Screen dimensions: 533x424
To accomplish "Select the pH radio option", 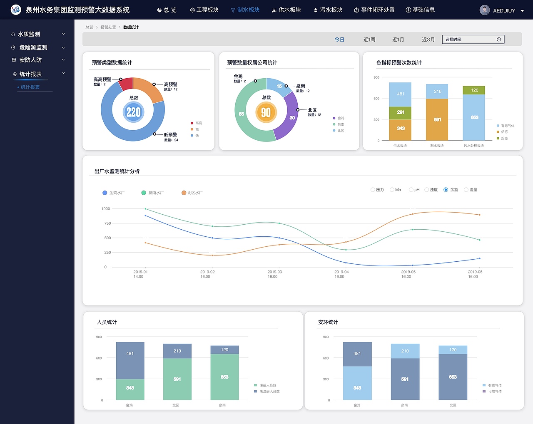I will 411,190.
